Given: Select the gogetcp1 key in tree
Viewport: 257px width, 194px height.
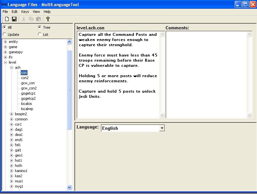Looking at the screenshot, I should (28, 93).
